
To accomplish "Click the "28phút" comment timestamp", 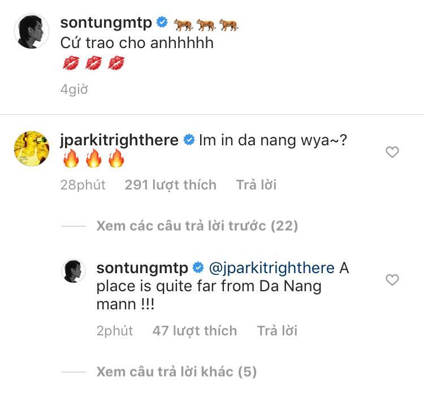I will [x=83, y=185].
